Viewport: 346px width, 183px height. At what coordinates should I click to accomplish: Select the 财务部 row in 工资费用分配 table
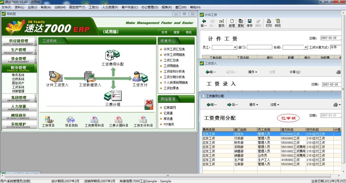(272, 142)
